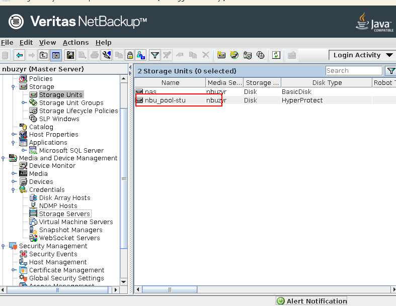Screen dimensions: 396x306
Task: Click the Alert Notification button
Action: tap(311, 301)
